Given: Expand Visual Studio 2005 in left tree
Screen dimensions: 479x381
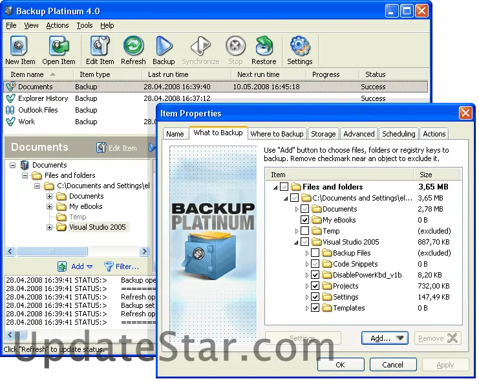Looking at the screenshot, I should click(x=50, y=227).
